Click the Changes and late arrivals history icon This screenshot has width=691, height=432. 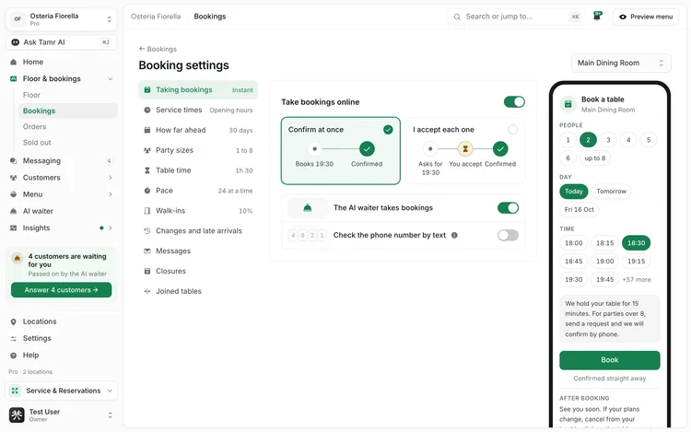click(x=147, y=231)
